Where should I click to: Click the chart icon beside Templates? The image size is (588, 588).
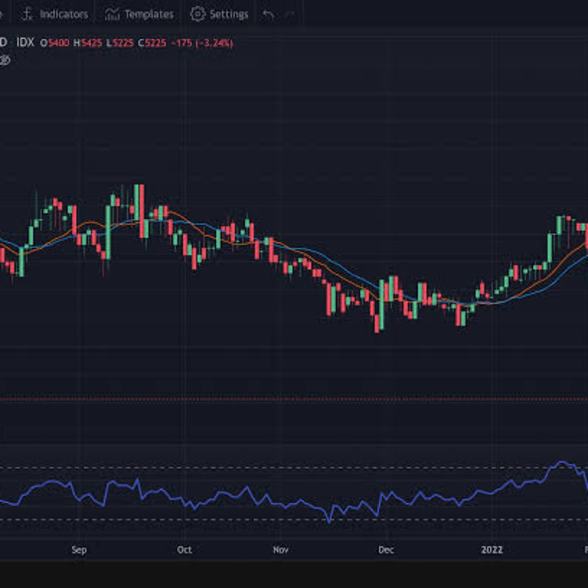point(112,15)
